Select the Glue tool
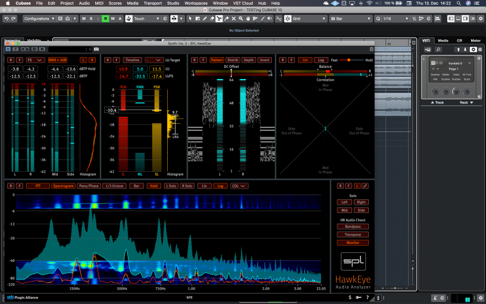Viewport: 486px width, 304px height. pyautogui.click(x=226, y=18)
